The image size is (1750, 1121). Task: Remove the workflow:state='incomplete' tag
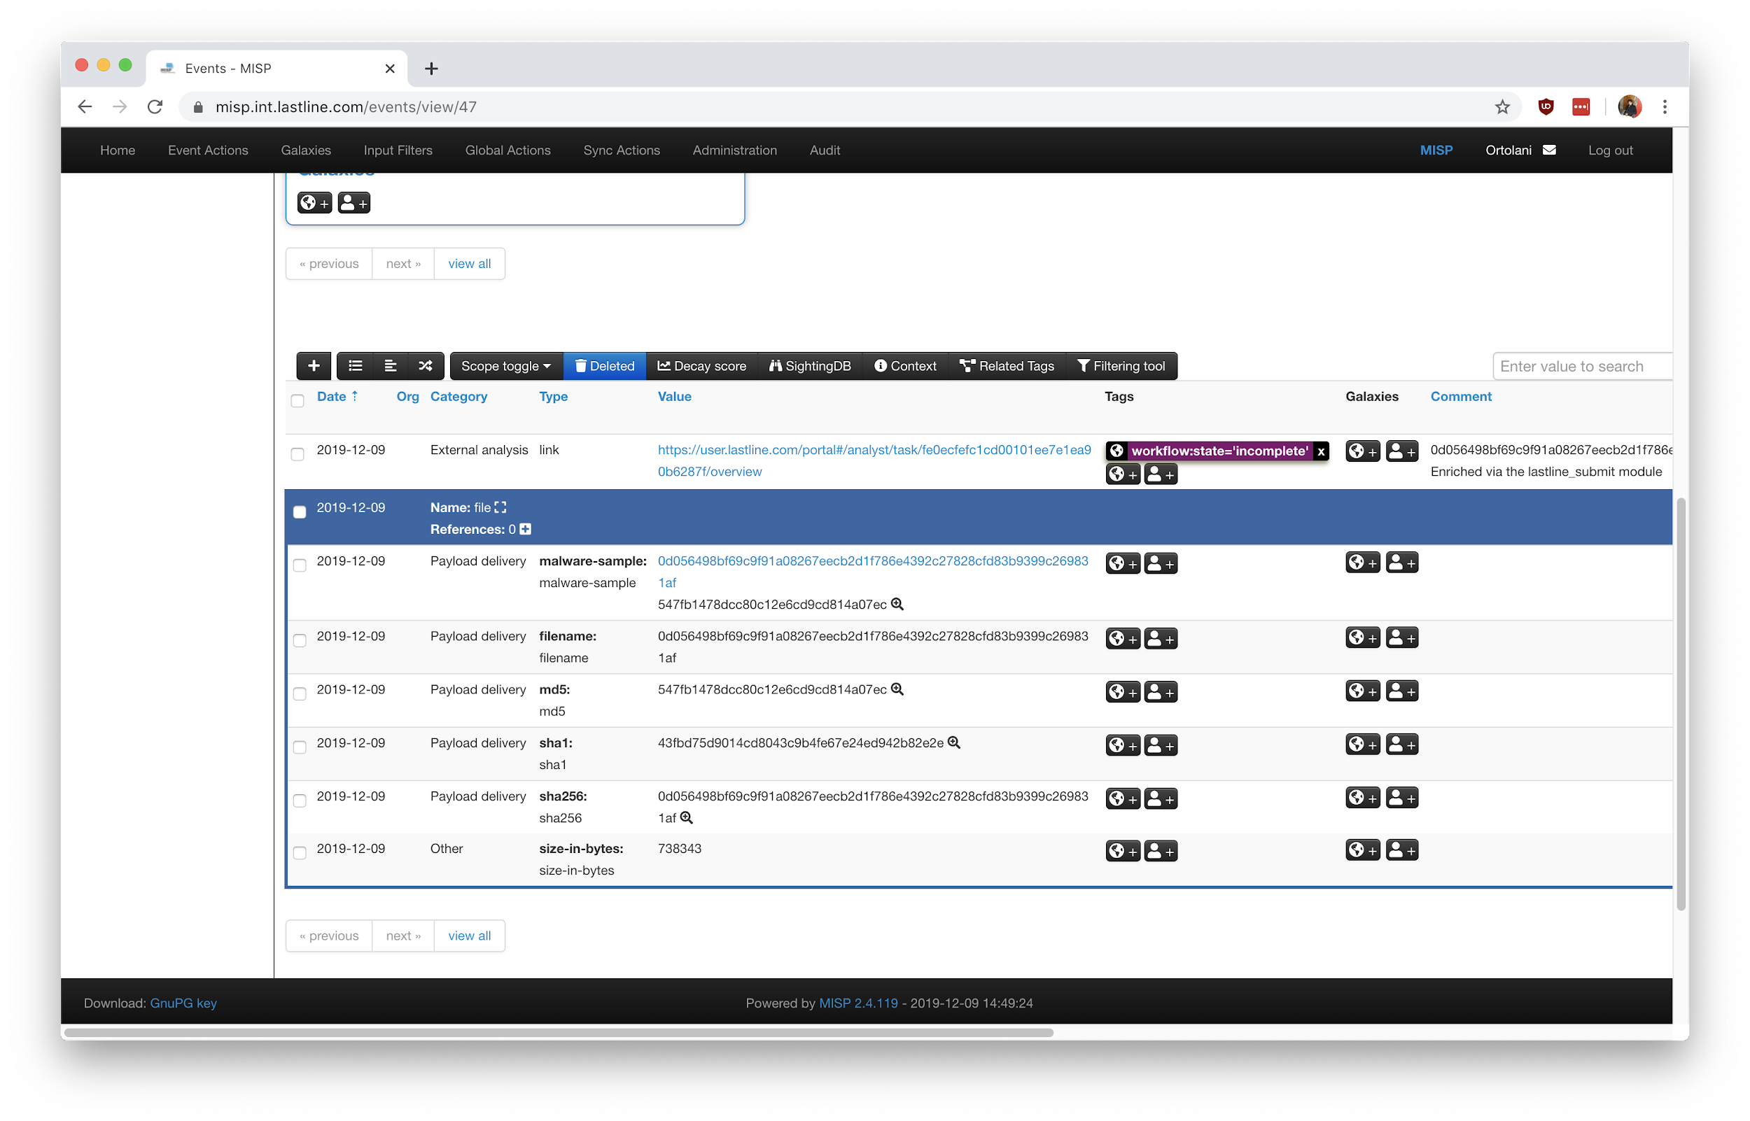click(1320, 451)
